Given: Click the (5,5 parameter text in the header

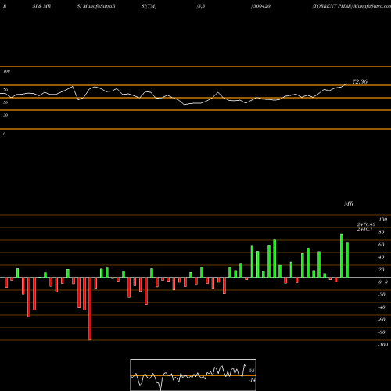Looking at the screenshot, I should pyautogui.click(x=201, y=6).
